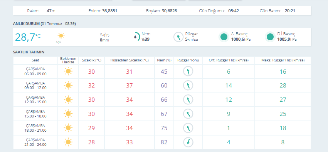Click the wind direction arrow beside Rüzgar 5km/sa
The width and height of the screenshot is (328, 152).
178,37
